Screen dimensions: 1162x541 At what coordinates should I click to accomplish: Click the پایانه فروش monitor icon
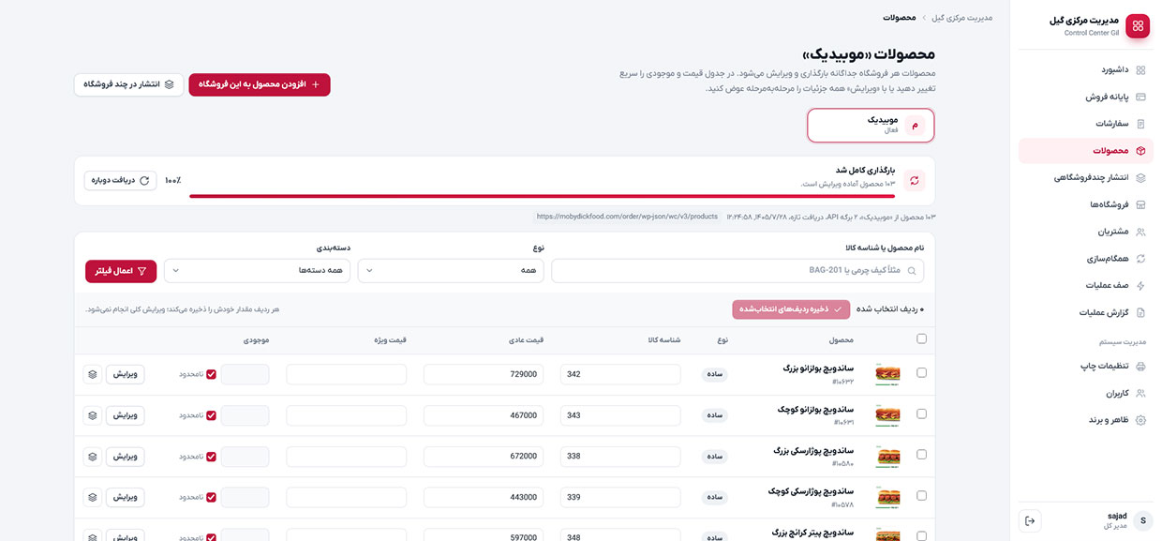pyautogui.click(x=1140, y=97)
